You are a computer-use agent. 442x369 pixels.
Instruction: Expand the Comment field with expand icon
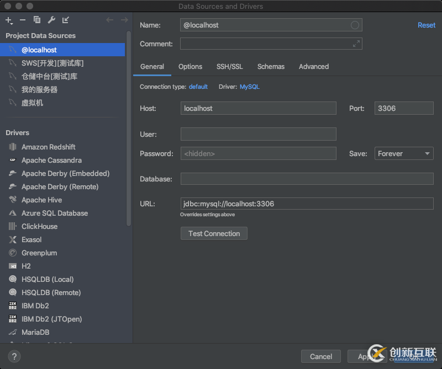[x=356, y=44]
